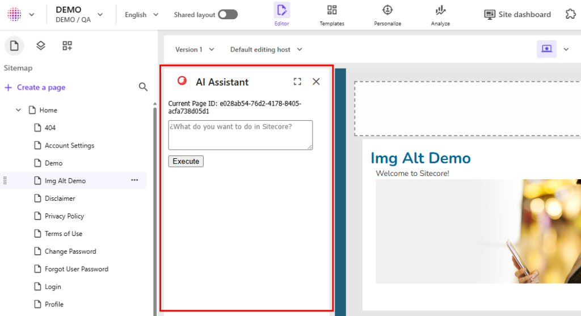The height and width of the screenshot is (316, 581).
Task: Open the English language dropdown
Action: [141, 15]
